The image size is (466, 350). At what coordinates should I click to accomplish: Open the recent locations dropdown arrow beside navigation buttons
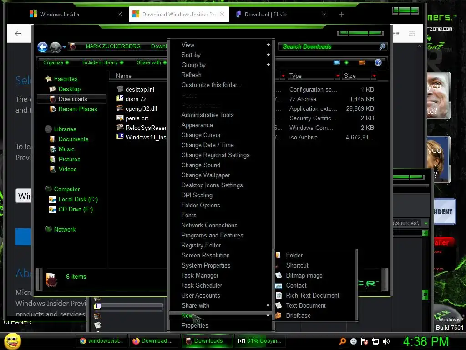pos(64,47)
